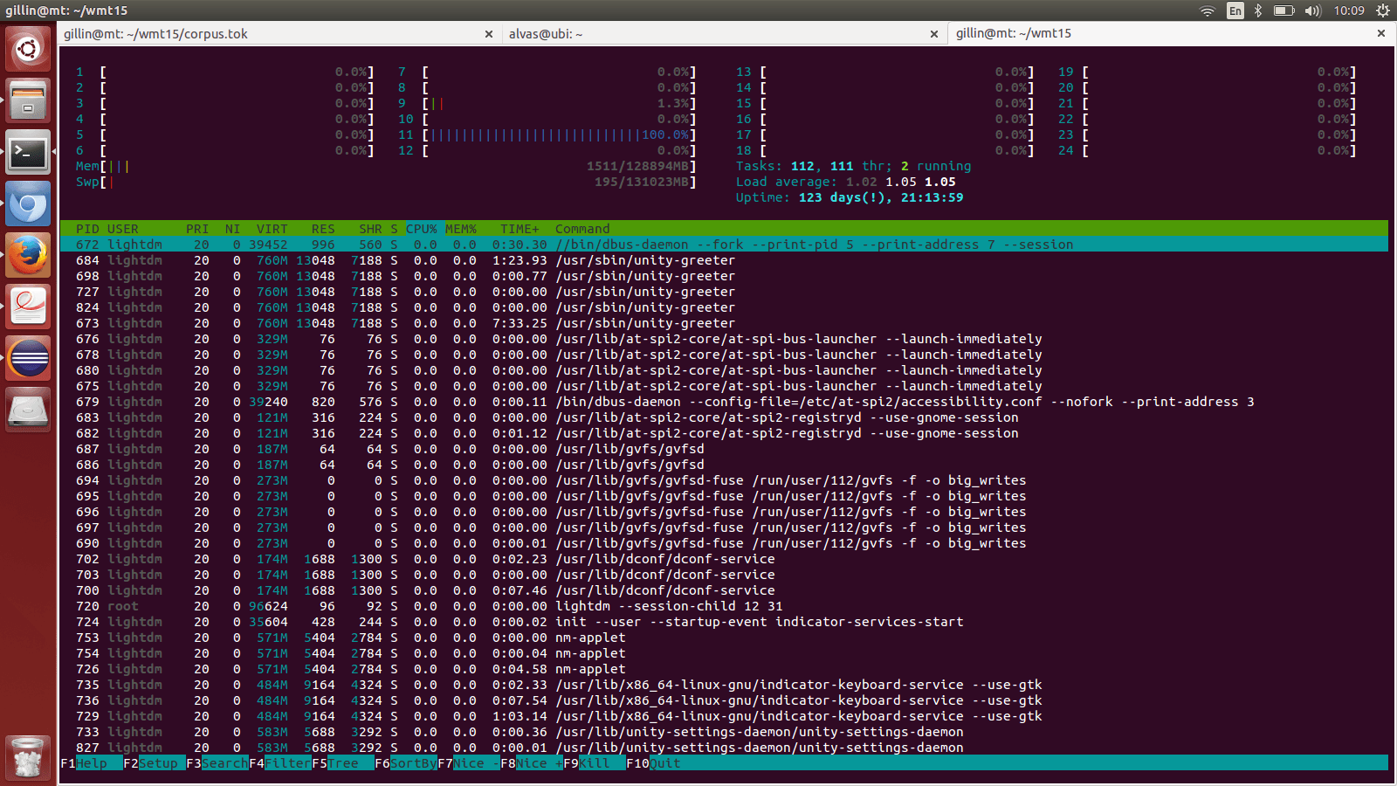Click the CPU 11 meter bar at 100.0%
This screenshot has width=1397, height=786.
pos(559,134)
